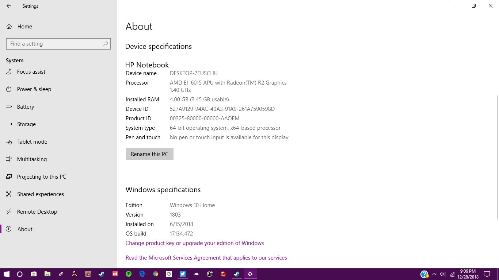This screenshot has height=280, width=499.
Task: Open Change product key or upgrade link
Action: [x=195, y=243]
